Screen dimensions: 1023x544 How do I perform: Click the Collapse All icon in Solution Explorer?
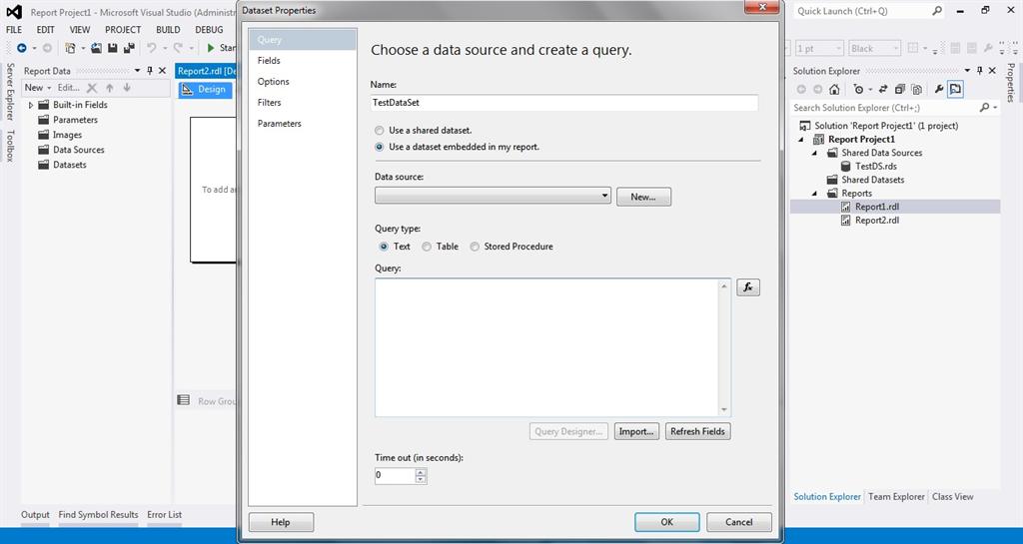click(900, 89)
